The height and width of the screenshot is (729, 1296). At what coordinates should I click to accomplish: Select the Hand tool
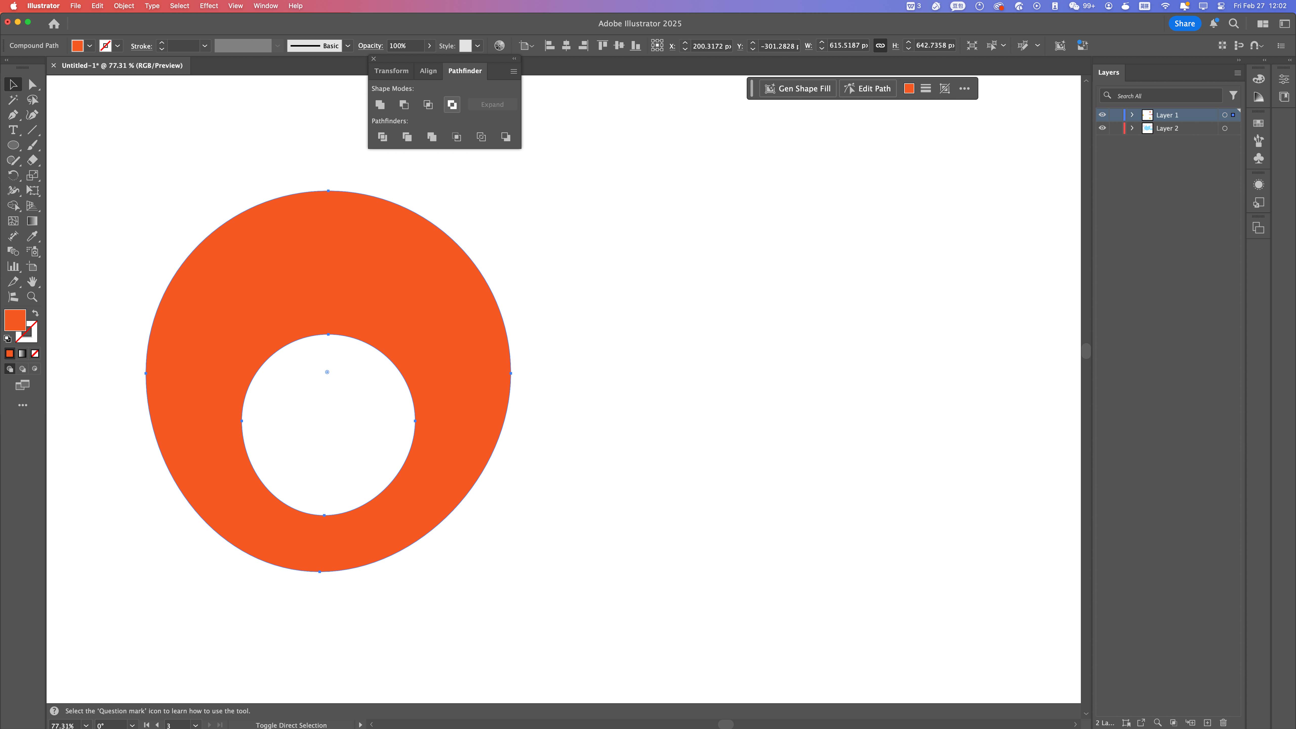point(32,282)
